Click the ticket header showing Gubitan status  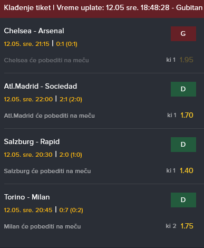102,8
